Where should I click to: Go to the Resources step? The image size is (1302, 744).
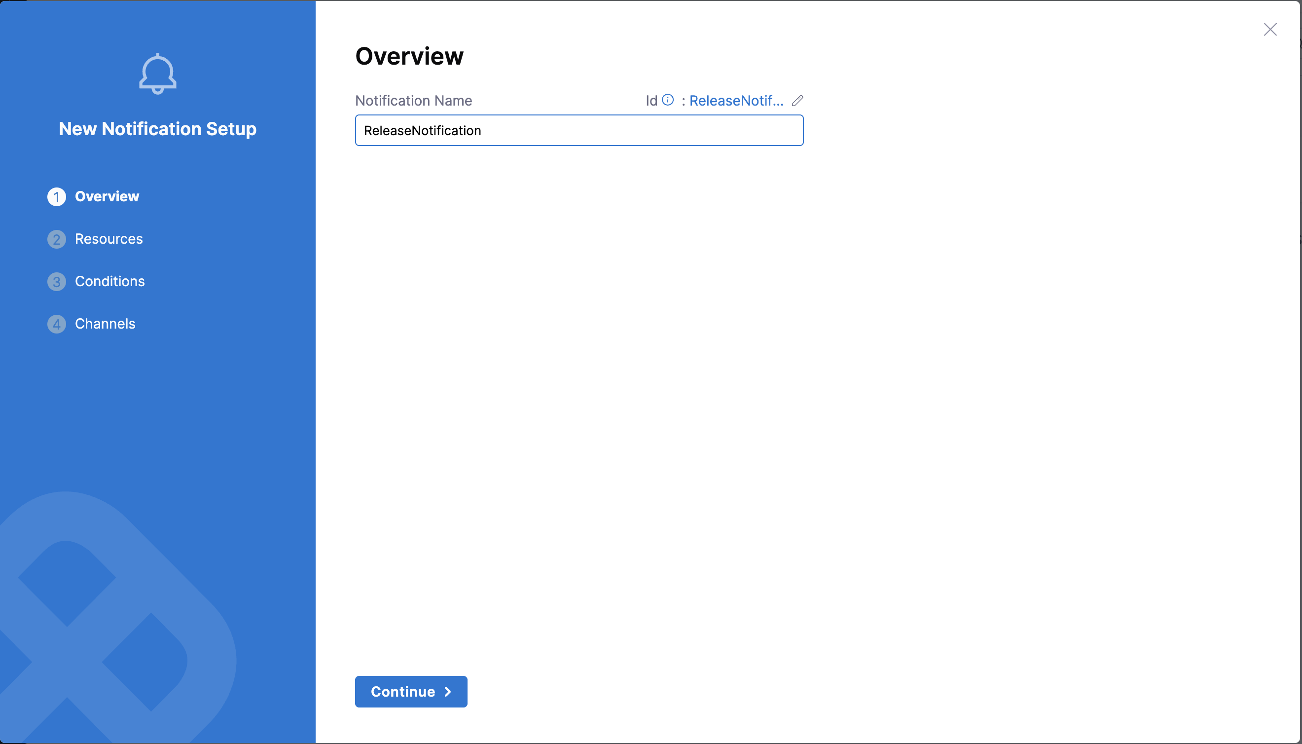95,239
